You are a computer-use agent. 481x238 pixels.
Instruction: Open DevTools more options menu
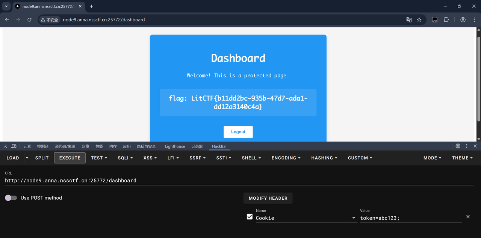467,146
